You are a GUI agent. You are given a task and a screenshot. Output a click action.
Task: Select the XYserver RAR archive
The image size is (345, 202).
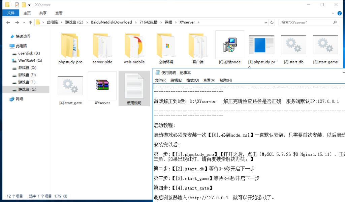click(x=102, y=89)
